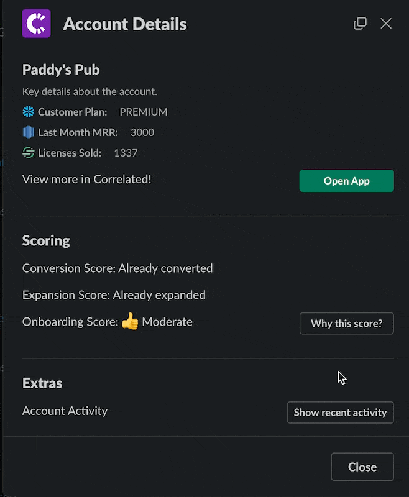
Task: Click the Snowflake icon beside Customer Plan
Action: pyautogui.click(x=29, y=112)
